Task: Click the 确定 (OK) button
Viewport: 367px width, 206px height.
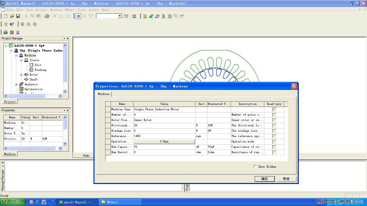Action: tap(265, 179)
